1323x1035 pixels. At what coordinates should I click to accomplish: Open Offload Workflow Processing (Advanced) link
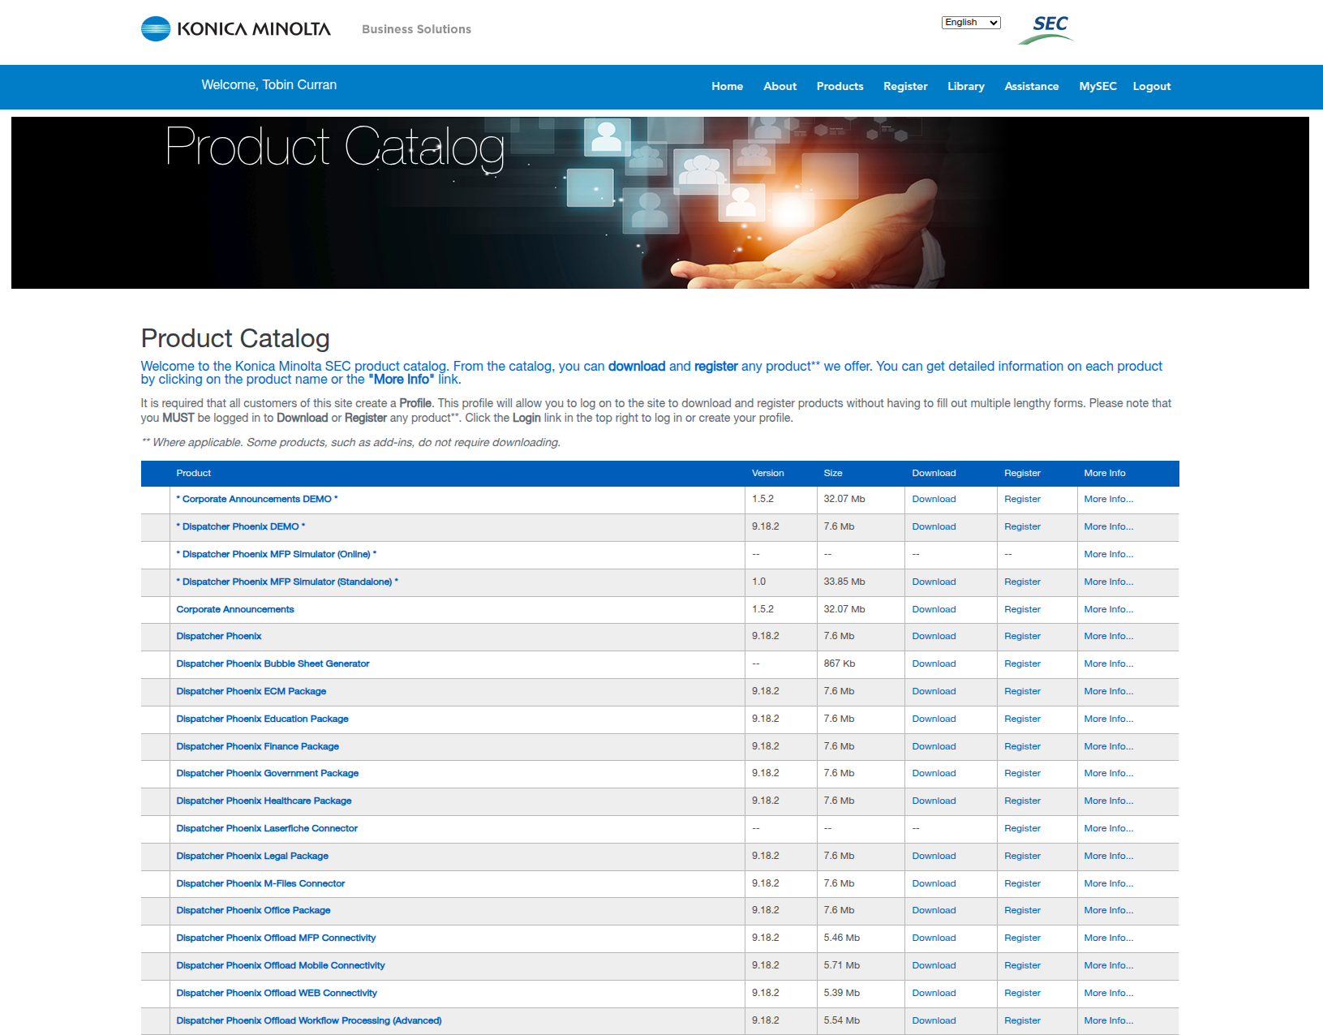pyautogui.click(x=309, y=1021)
